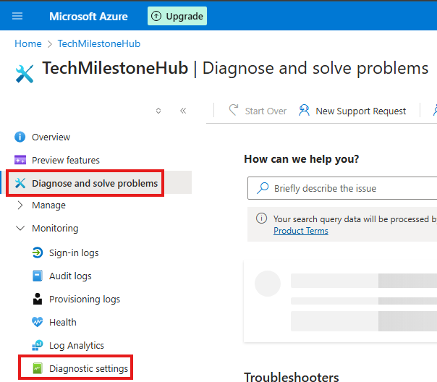This screenshot has width=437, height=382.
Task: Click the info icon beside search query notice
Action: [261, 218]
